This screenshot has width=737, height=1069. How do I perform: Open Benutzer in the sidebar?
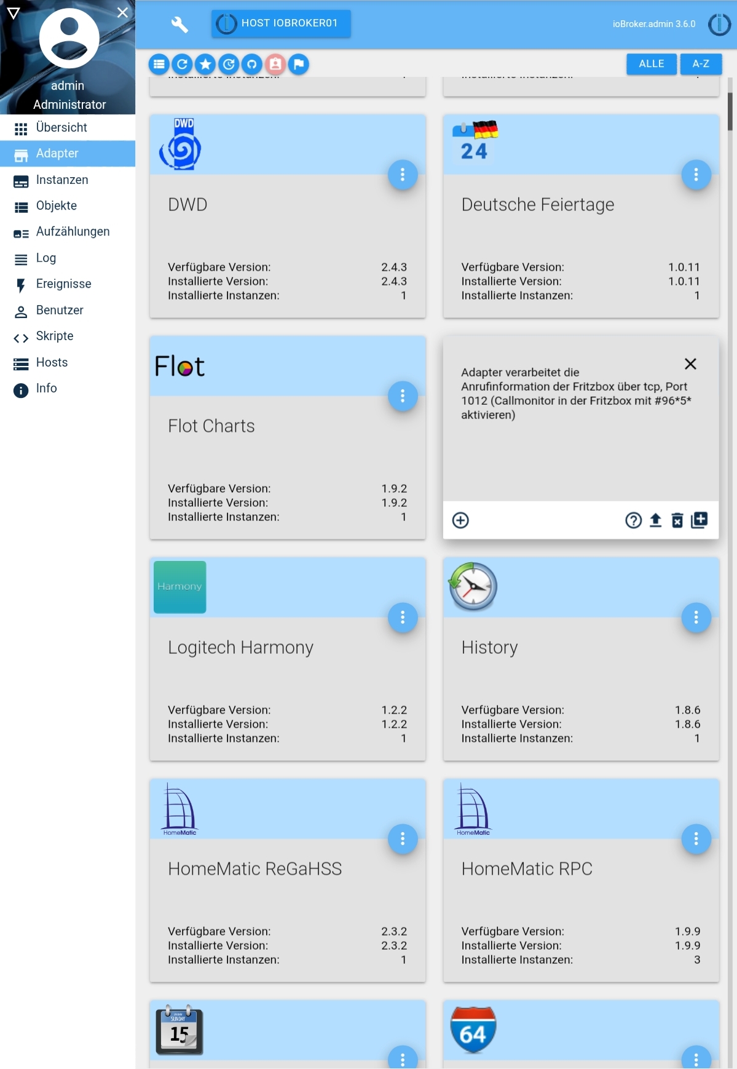[x=68, y=311]
